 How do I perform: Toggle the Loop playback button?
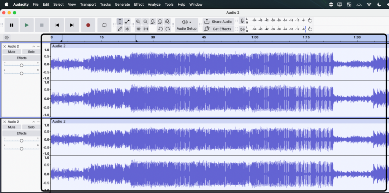tap(104, 25)
